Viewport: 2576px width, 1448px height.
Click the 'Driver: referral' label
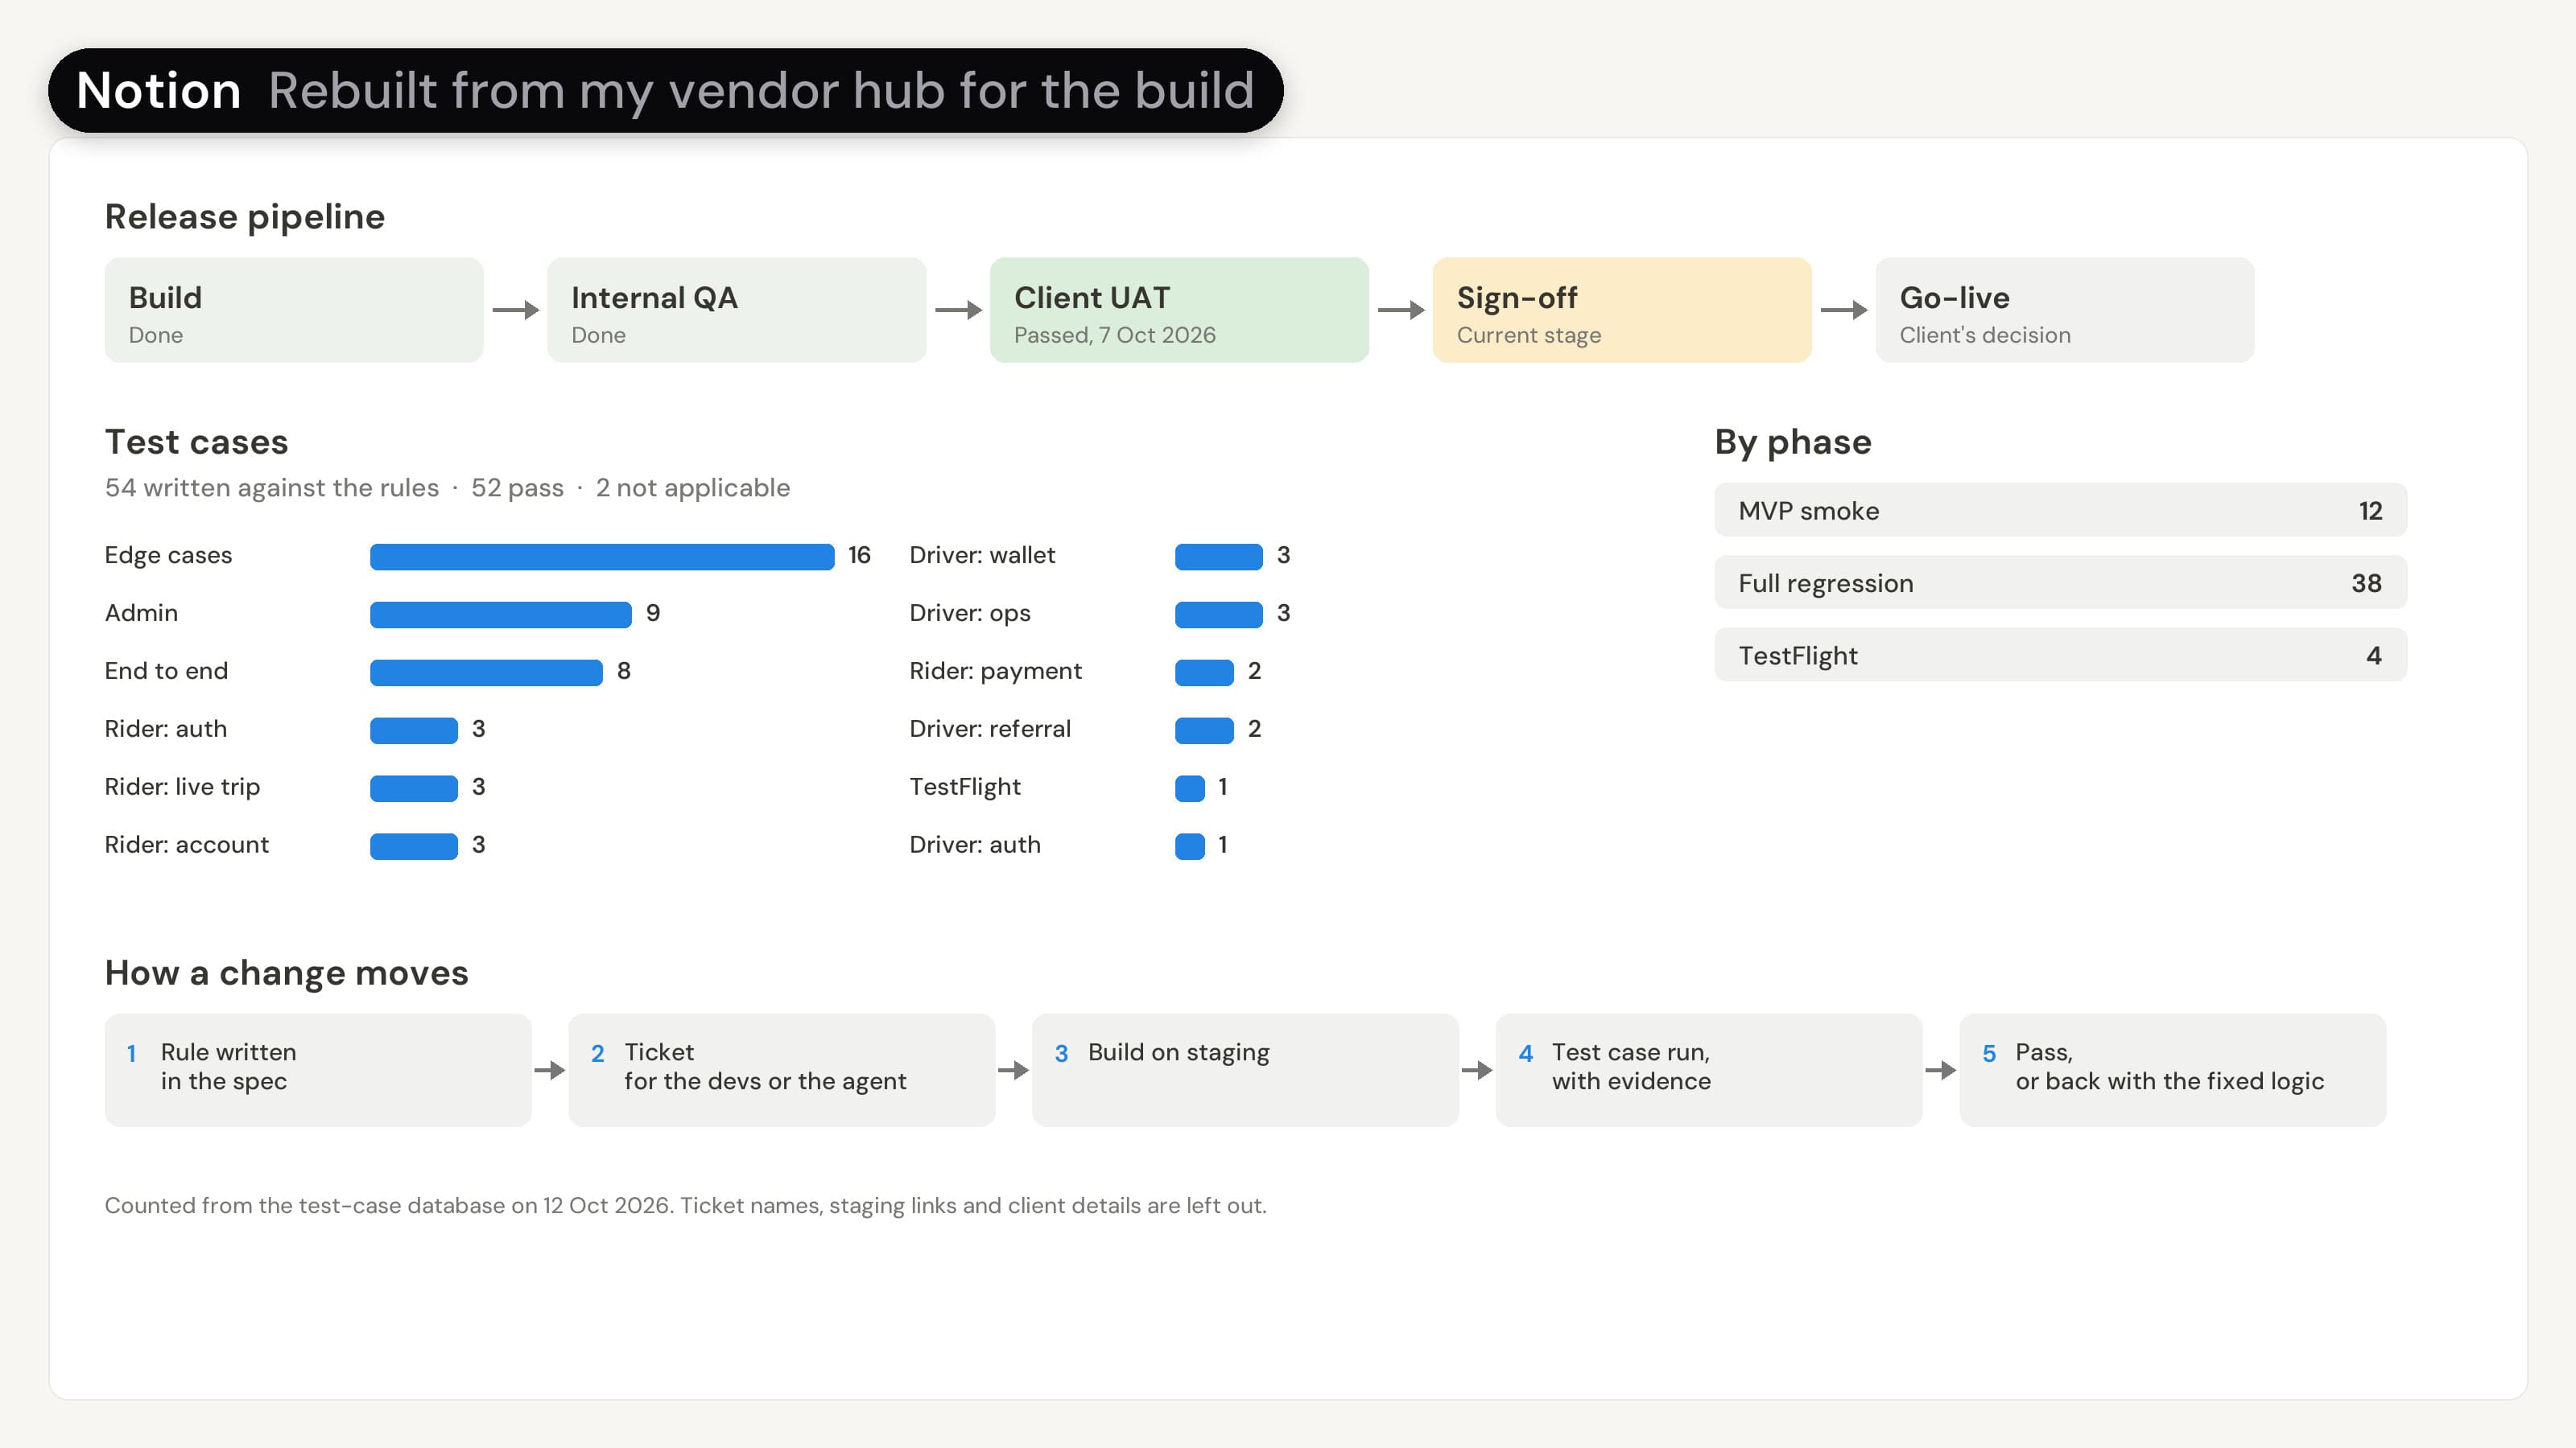pyautogui.click(x=990, y=730)
